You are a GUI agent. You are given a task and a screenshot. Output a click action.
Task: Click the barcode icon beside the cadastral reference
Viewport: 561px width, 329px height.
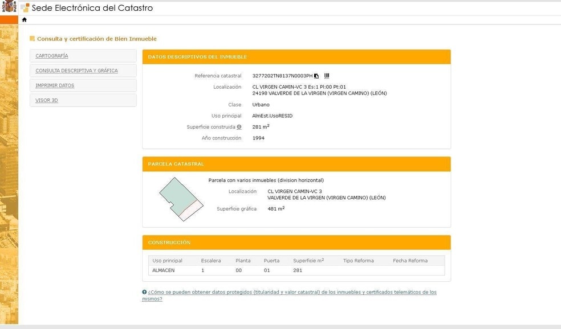(x=326, y=76)
